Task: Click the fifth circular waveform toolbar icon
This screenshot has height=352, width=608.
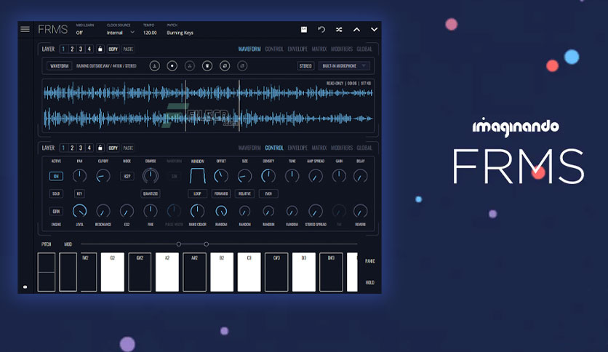Action: 225,66
